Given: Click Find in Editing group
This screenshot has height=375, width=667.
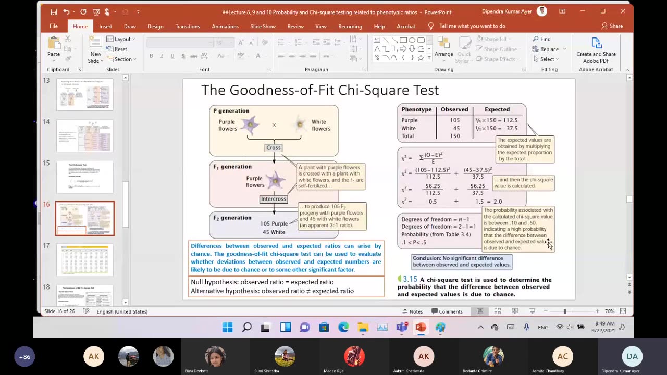Looking at the screenshot, I should (x=541, y=39).
